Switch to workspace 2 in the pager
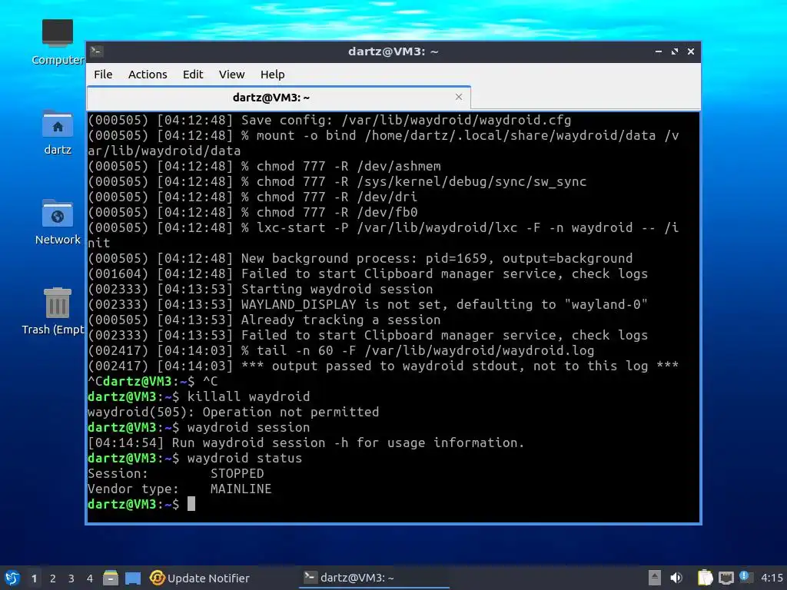The image size is (787, 590). [53, 578]
